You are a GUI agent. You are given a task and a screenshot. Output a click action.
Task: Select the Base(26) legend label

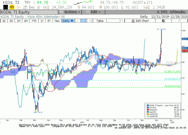(153, 110)
